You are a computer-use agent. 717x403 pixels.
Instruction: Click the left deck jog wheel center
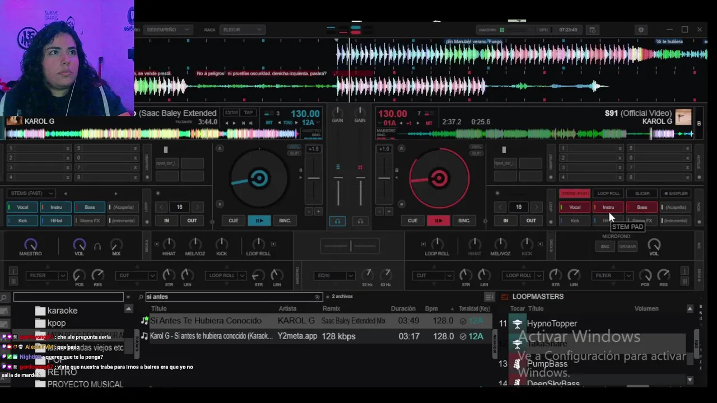[259, 179]
